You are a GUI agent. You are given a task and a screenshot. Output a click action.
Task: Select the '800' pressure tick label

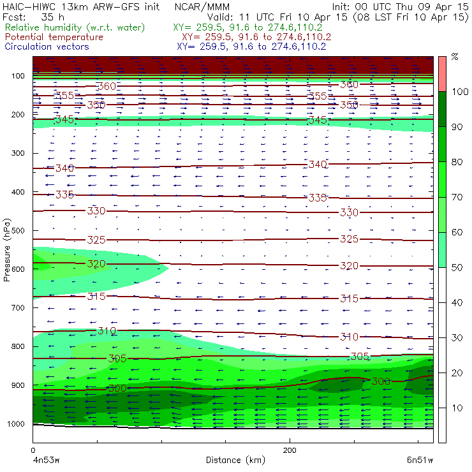[18, 346]
